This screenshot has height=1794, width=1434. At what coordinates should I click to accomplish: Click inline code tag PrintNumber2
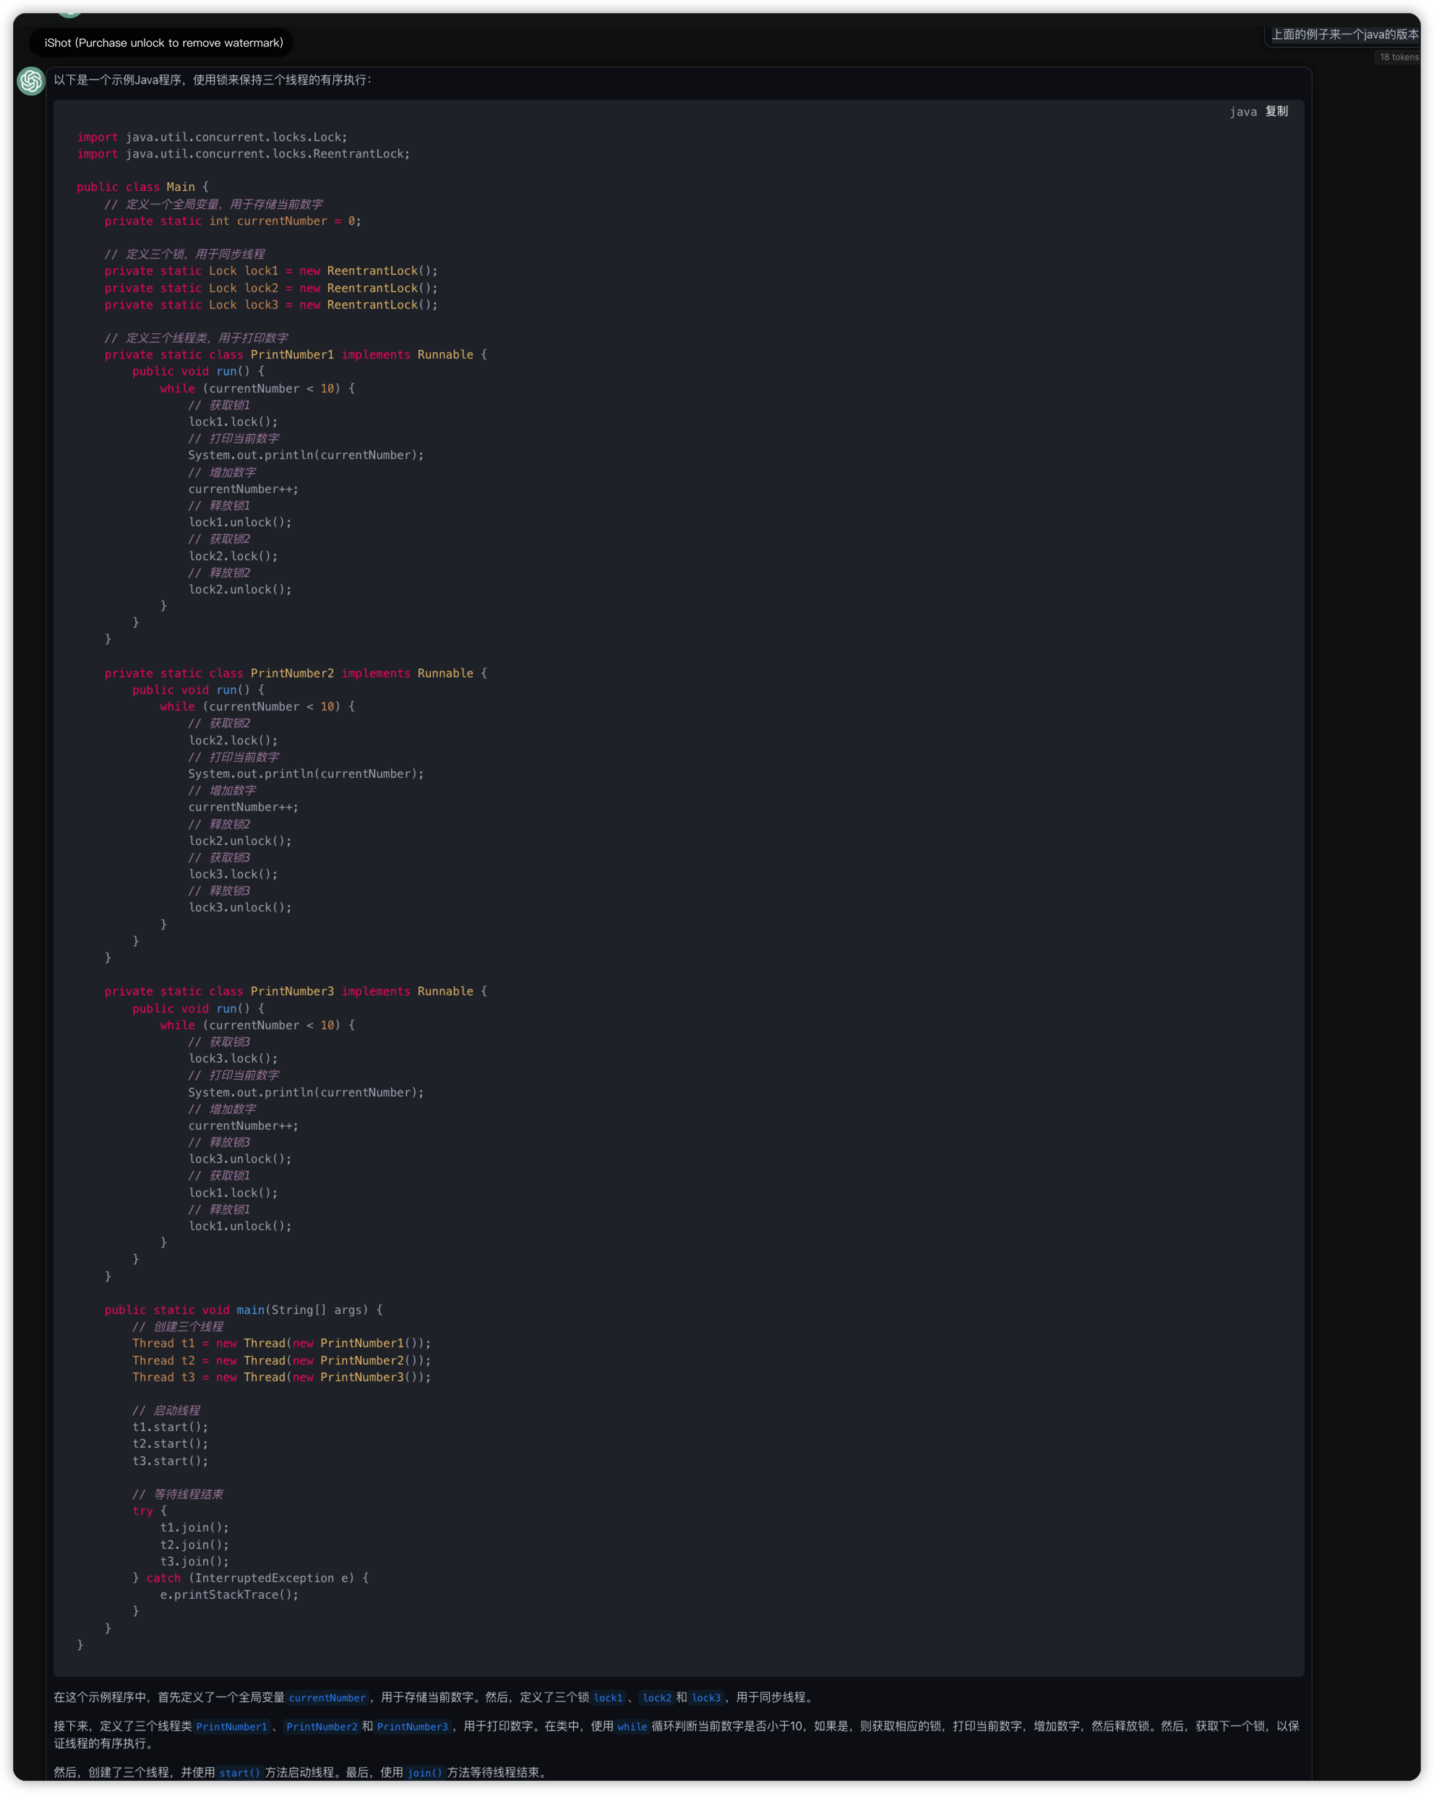tap(321, 1727)
